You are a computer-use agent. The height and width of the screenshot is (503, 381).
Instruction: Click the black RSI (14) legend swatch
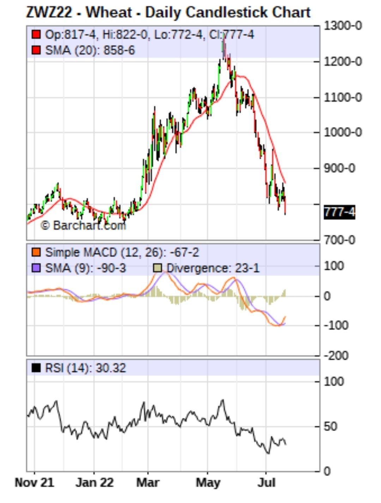(36, 368)
